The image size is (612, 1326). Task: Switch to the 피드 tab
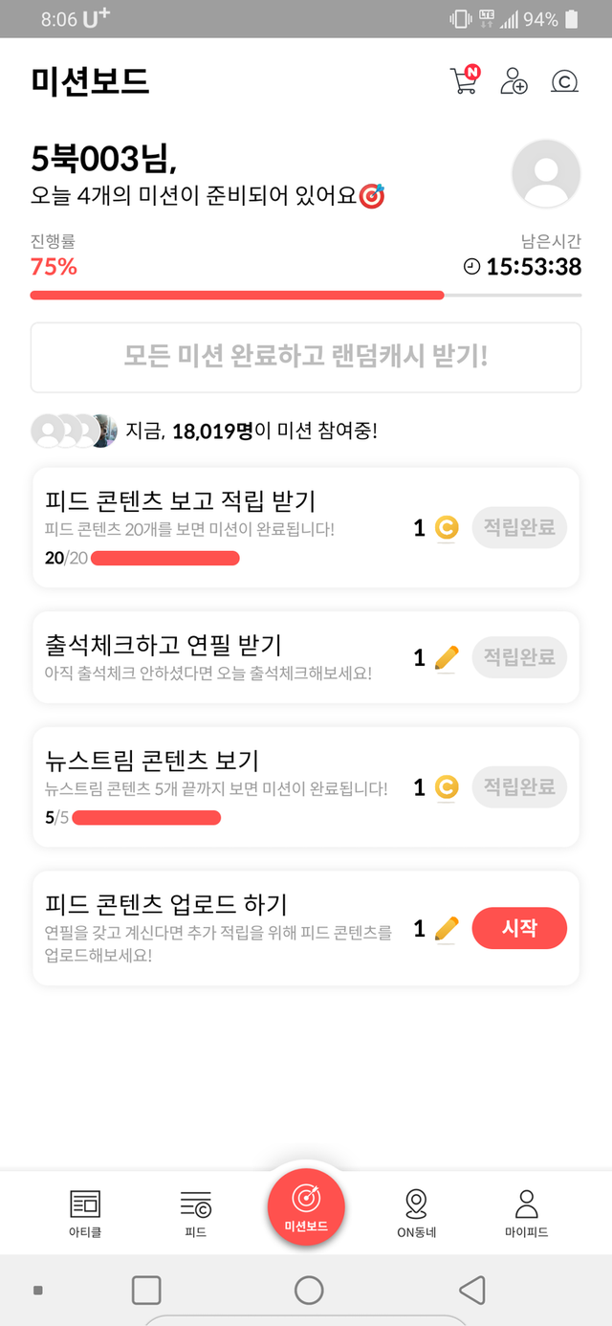pyautogui.click(x=195, y=1213)
